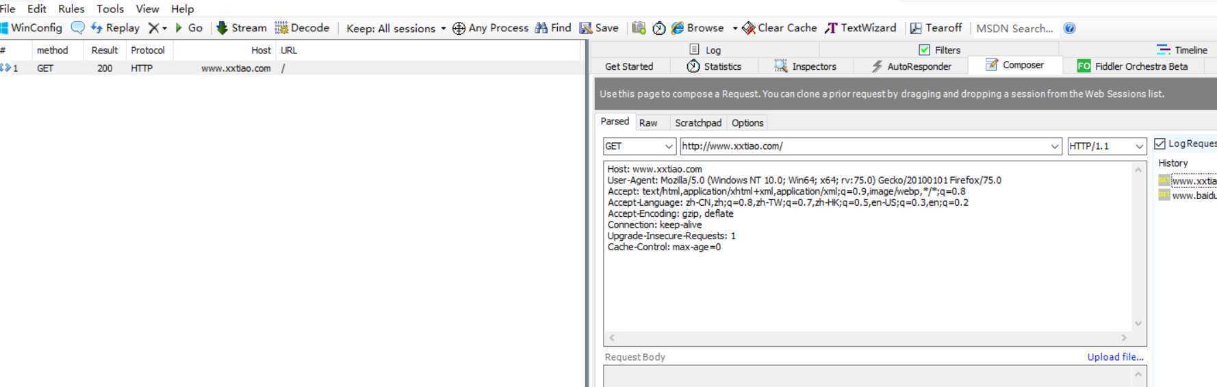1217x387 pixels.
Task: Click the Go resume button
Action: pos(189,28)
